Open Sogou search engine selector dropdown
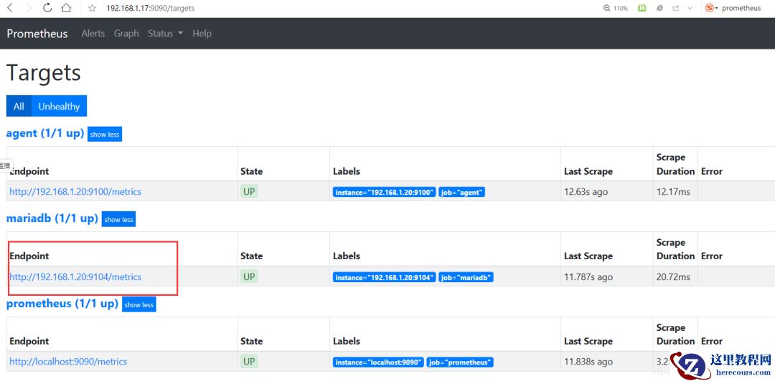This screenshot has width=775, height=381. pos(711,9)
